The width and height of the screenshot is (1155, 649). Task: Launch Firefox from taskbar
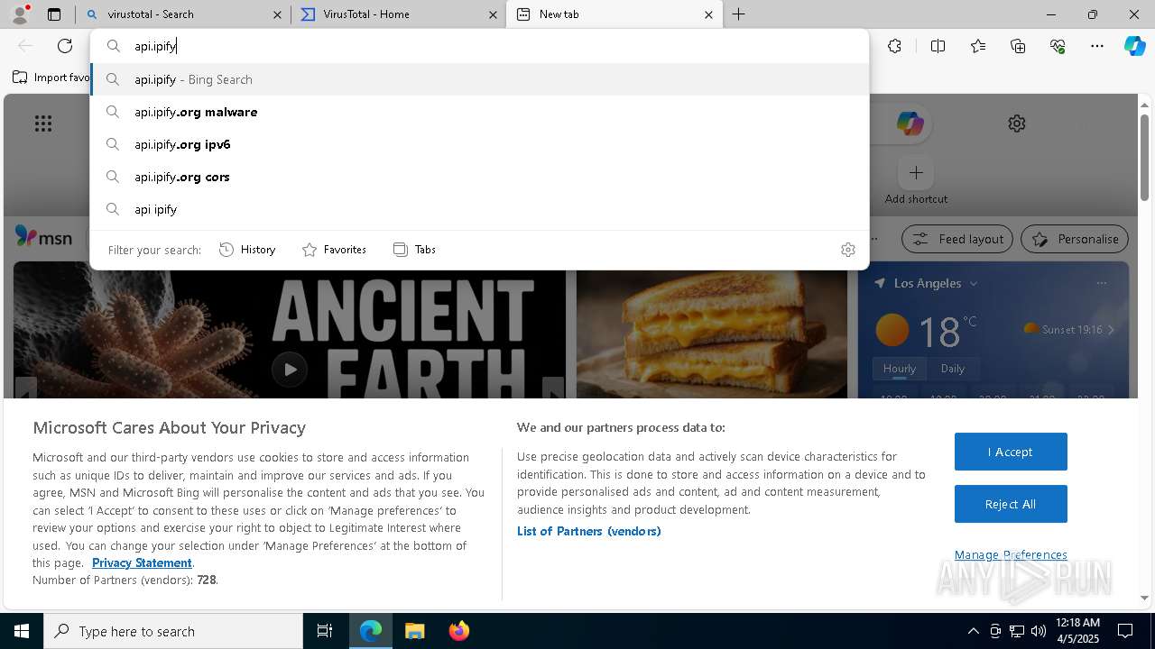pos(459,631)
